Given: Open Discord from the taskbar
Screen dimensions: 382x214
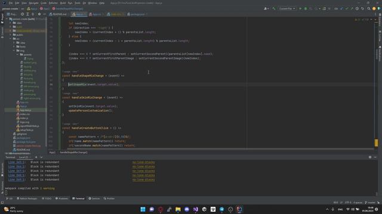Looking at the screenshot, I should [187, 209].
